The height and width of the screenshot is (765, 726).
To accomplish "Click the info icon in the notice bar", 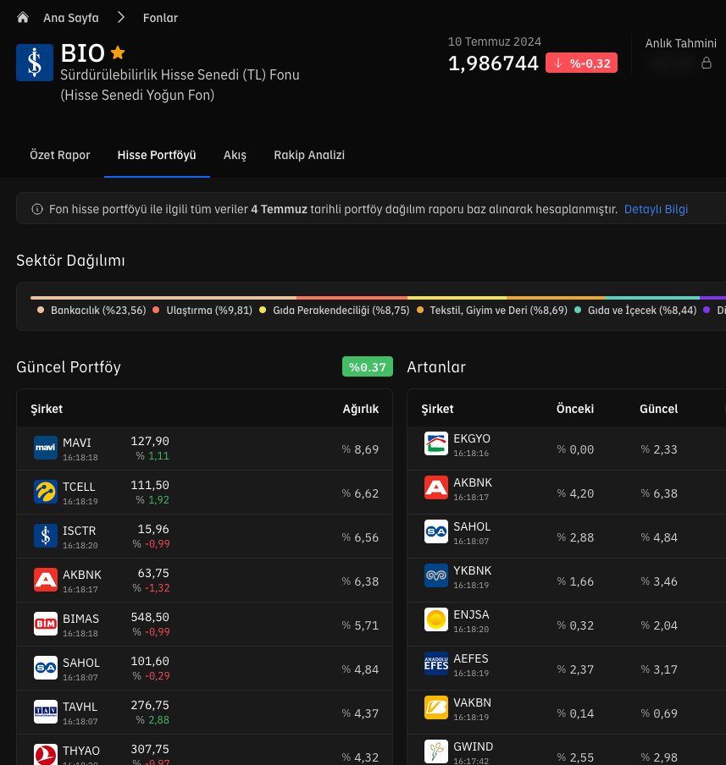I will pyautogui.click(x=37, y=209).
